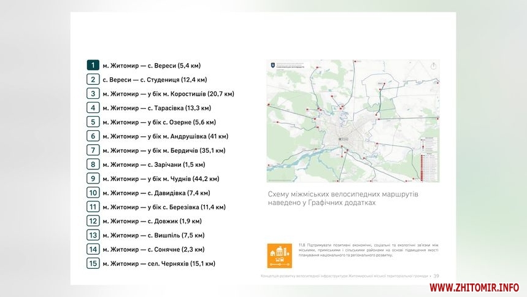Click the coat of arms logo on map

pyautogui.click(x=271, y=65)
